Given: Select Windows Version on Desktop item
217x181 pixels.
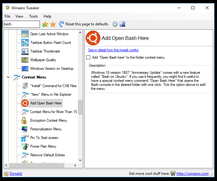Looking at the screenshot, I should point(52,69).
